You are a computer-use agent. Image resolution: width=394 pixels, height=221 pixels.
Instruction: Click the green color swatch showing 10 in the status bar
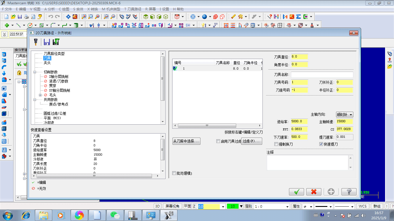pyautogui.click(x=233, y=206)
